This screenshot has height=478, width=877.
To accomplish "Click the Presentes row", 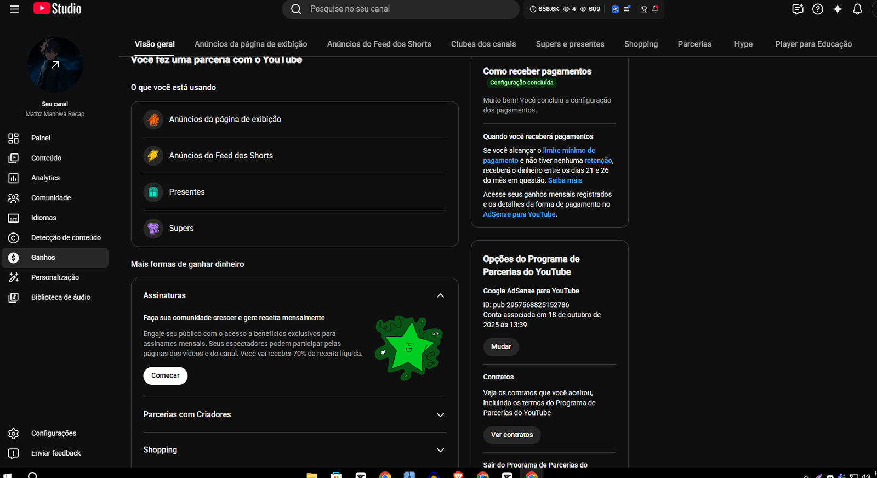I will [295, 192].
